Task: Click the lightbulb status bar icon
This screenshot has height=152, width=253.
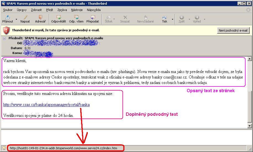Action: click(x=4, y=148)
